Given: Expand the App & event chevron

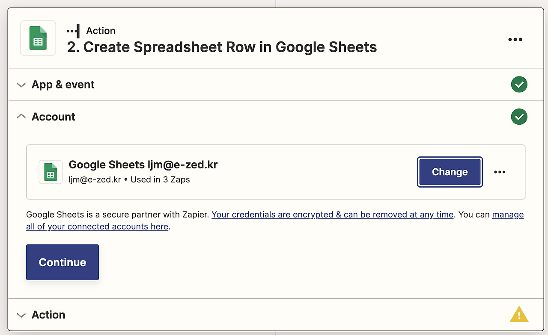Looking at the screenshot, I should (21, 85).
